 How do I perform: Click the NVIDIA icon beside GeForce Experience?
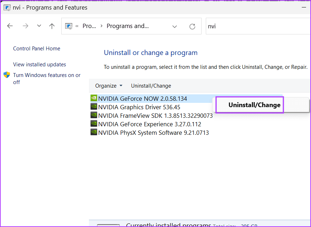[94, 124]
